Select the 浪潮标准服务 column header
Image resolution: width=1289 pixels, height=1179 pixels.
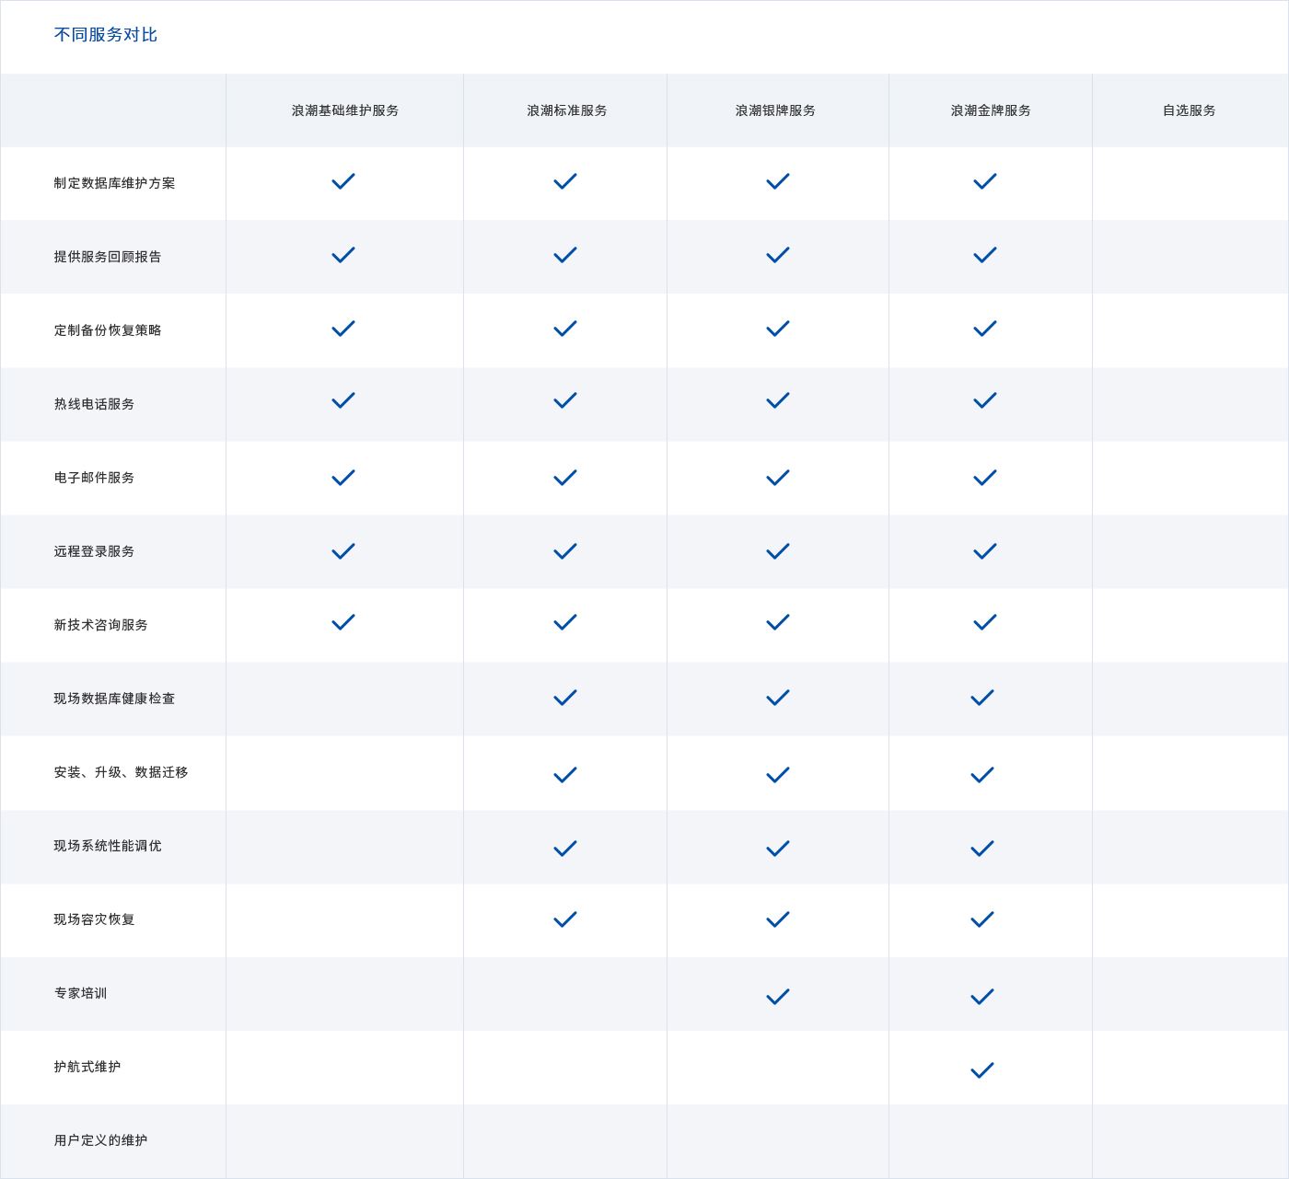click(x=567, y=110)
